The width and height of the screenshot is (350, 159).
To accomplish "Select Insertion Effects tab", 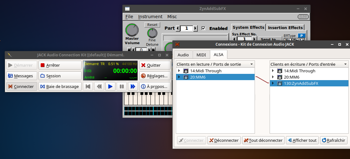I will click(x=285, y=28).
